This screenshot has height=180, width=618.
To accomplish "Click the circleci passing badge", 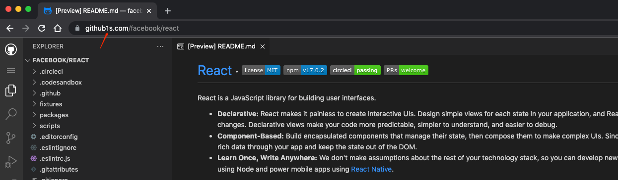I will point(355,70).
